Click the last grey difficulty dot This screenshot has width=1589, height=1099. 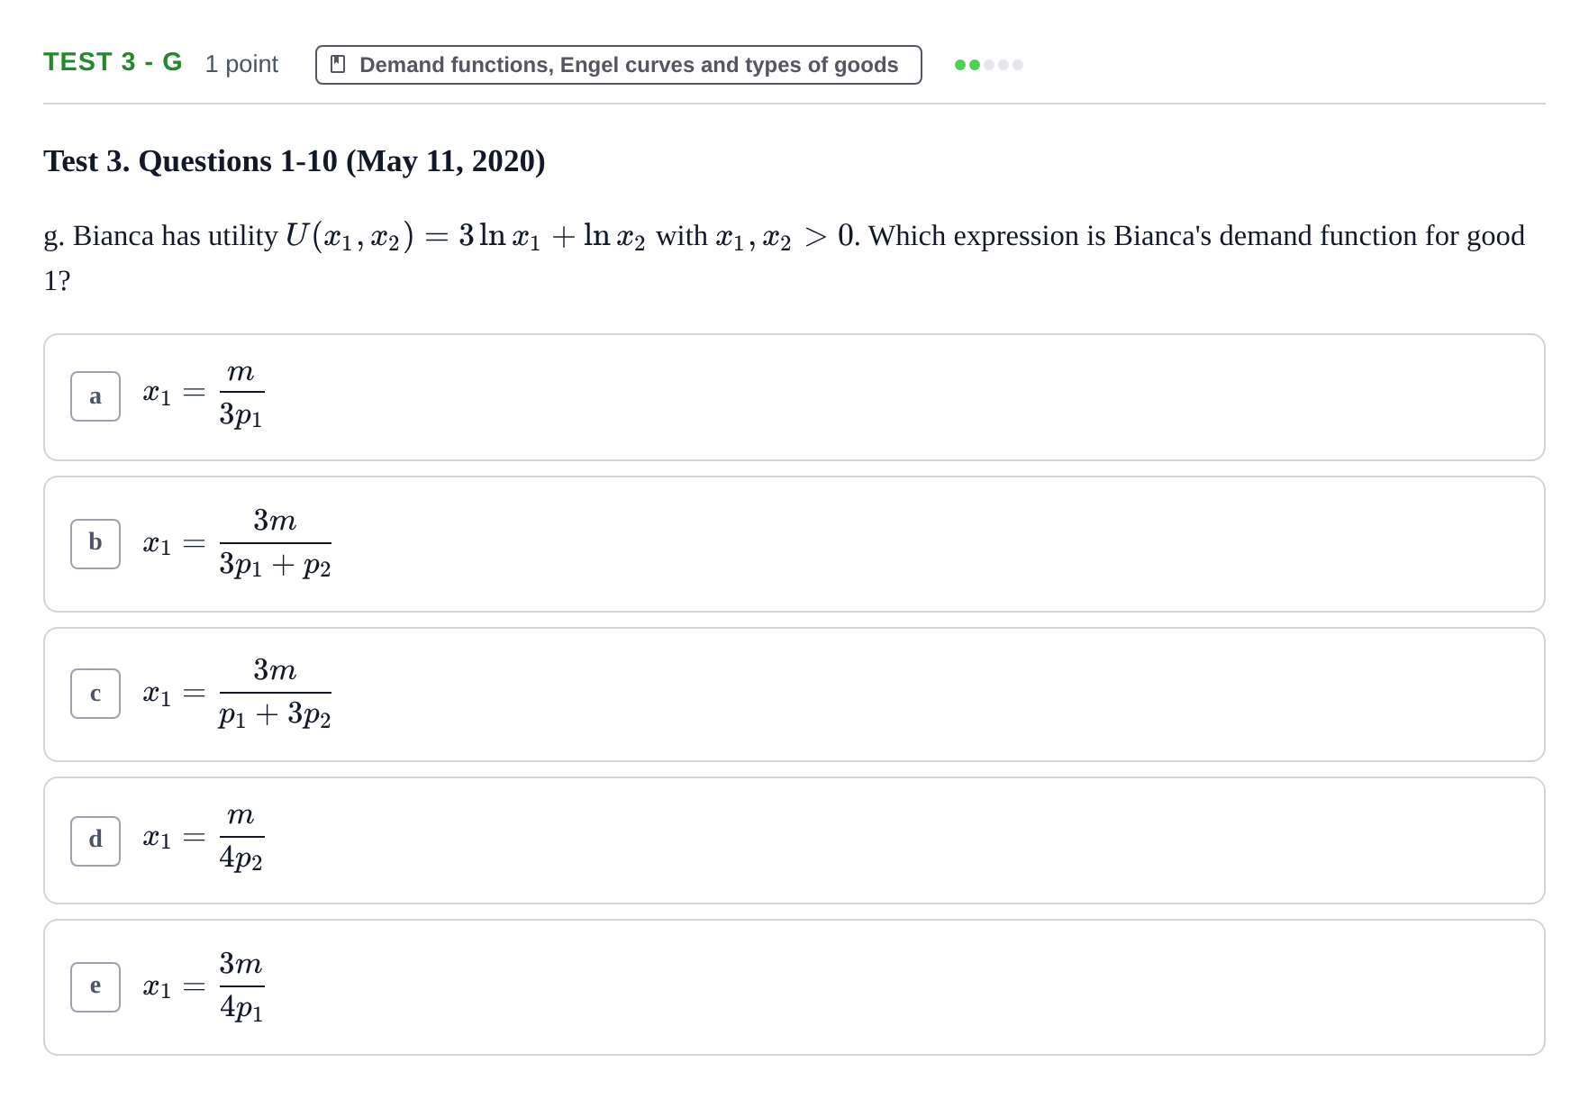(x=1018, y=65)
